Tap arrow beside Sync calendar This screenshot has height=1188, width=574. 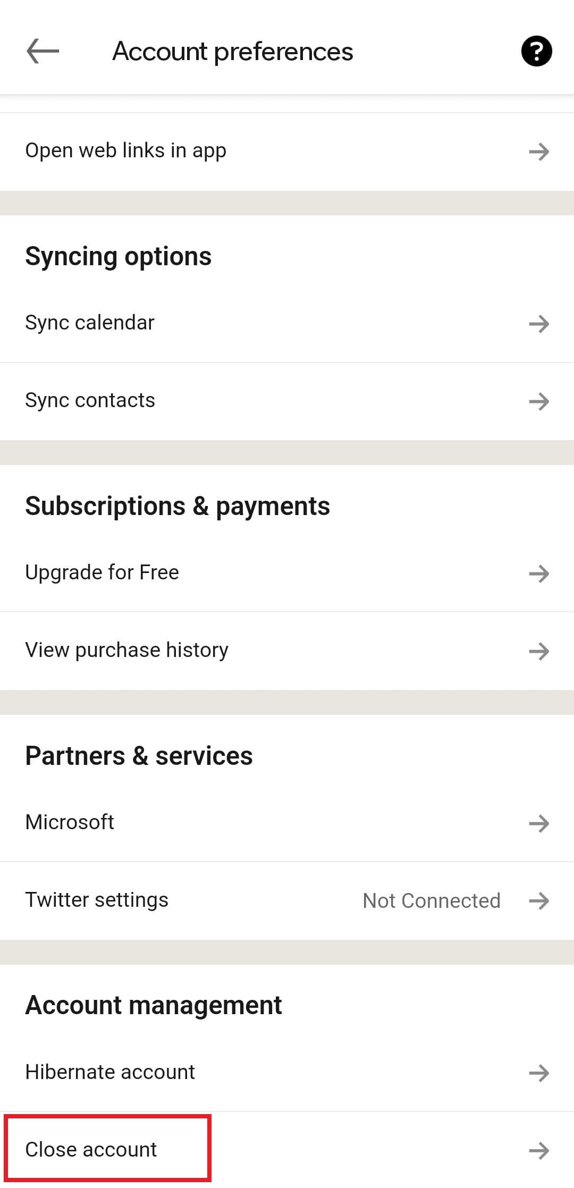(539, 323)
